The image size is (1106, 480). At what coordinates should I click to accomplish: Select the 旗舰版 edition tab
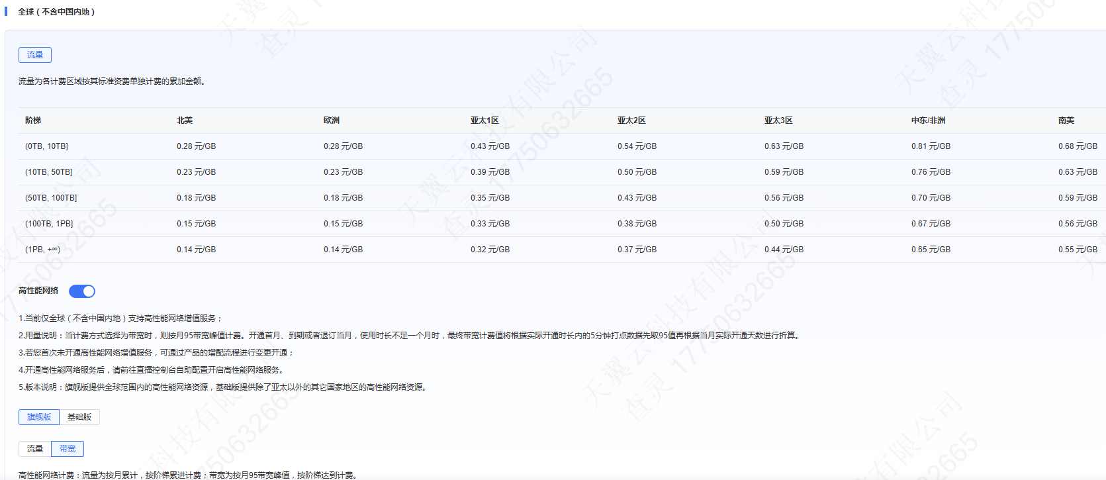39,417
